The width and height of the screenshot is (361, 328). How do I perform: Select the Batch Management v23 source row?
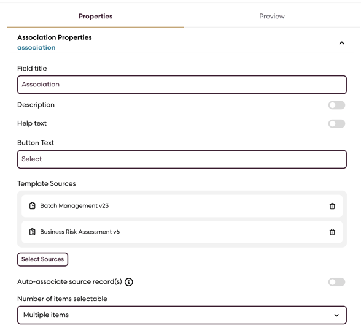[182, 206]
